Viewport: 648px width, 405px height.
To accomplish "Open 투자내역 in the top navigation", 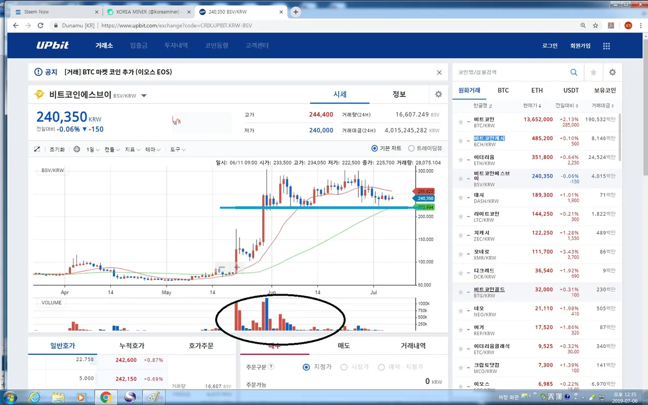I will point(176,46).
